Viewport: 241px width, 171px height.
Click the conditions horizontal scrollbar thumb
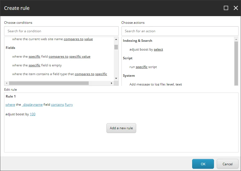(49, 83)
